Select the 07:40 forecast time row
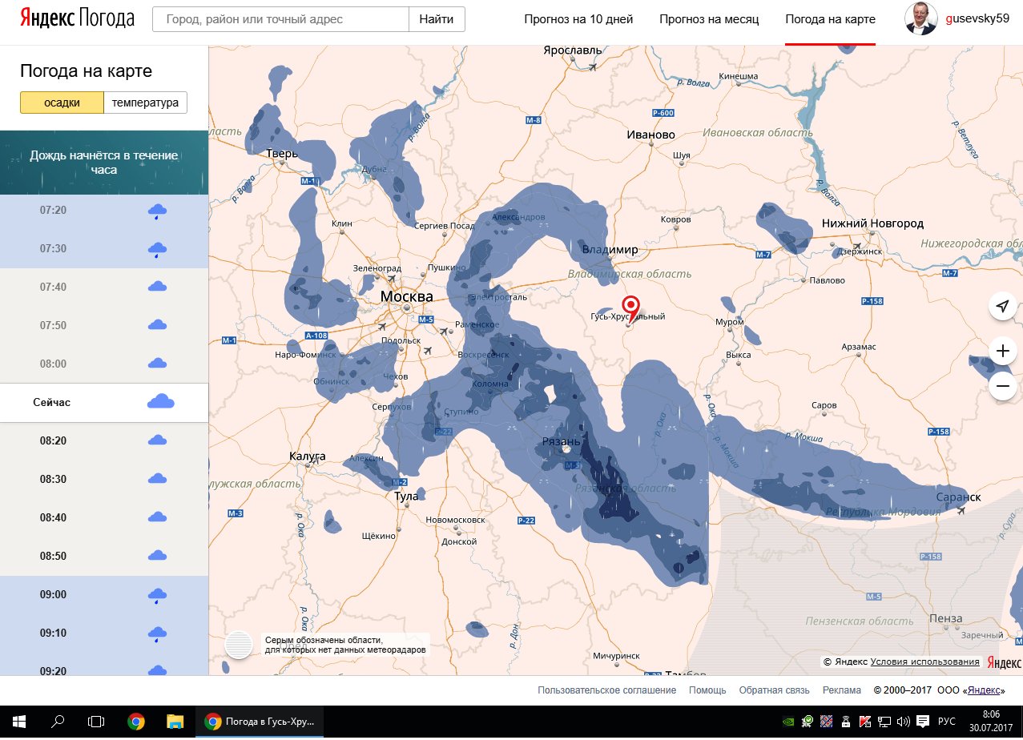 tap(104, 287)
